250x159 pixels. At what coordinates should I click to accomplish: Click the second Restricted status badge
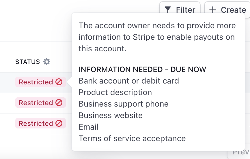point(40,103)
